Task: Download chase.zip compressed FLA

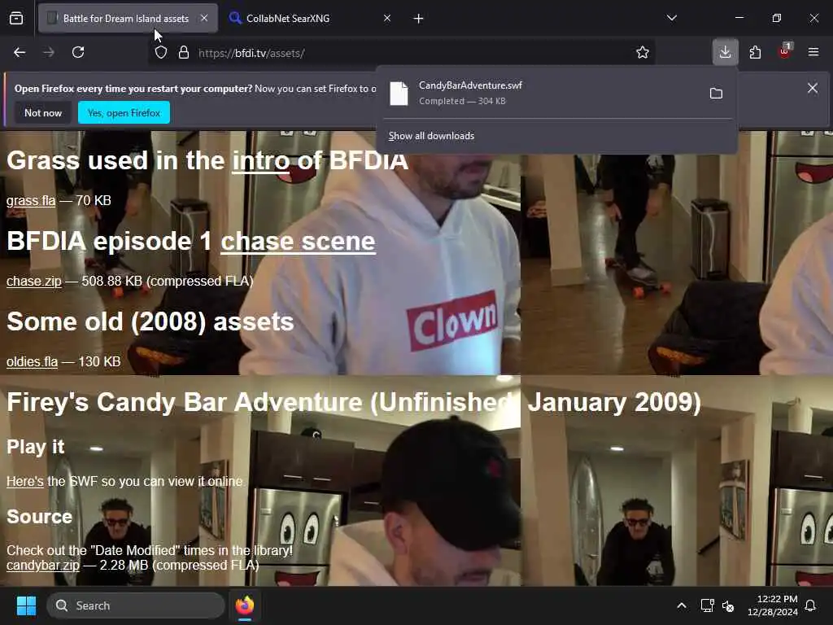Action: (34, 281)
